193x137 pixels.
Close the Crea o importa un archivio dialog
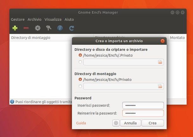click(x=163, y=41)
